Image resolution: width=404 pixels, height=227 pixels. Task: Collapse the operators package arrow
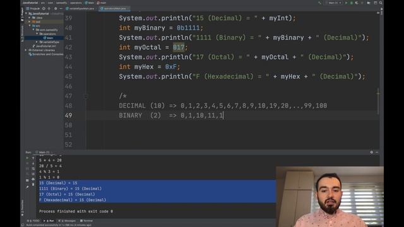[x=37, y=33]
